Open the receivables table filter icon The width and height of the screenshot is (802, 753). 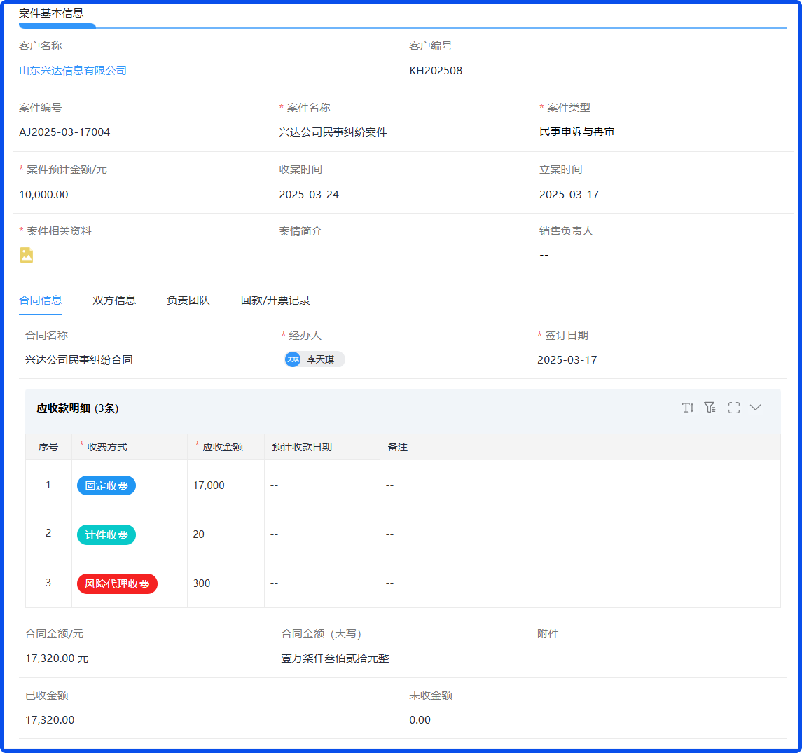pyautogui.click(x=710, y=408)
